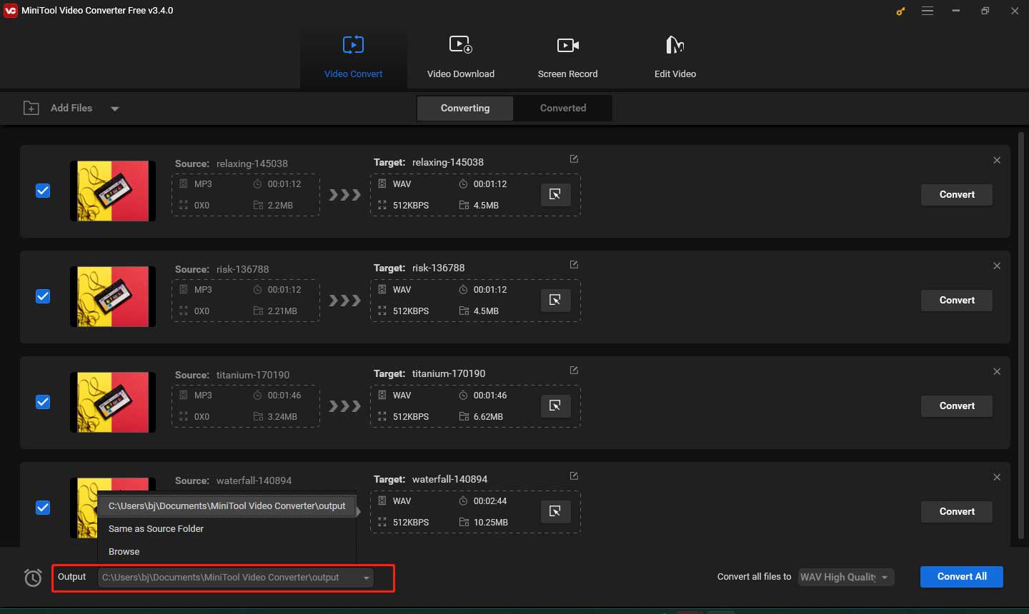Viewport: 1029px width, 614px height.
Task: Edit the target name of titanium-170190
Action: 574,371
